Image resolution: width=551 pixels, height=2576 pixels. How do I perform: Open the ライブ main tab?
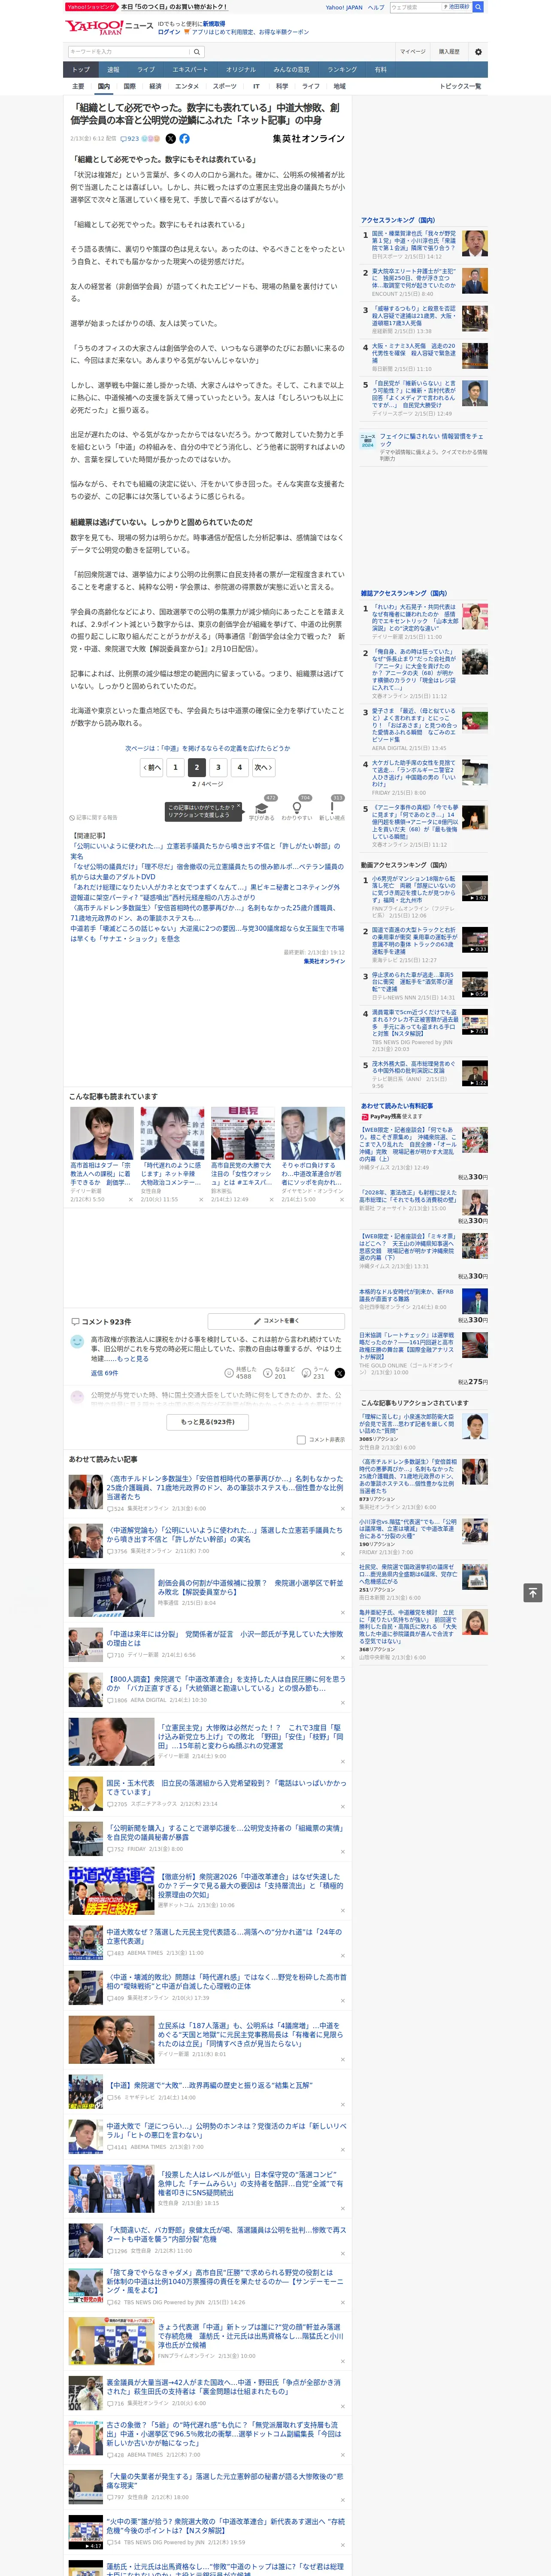coord(146,70)
